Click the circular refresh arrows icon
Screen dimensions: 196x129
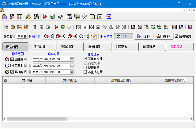pos(47,27)
